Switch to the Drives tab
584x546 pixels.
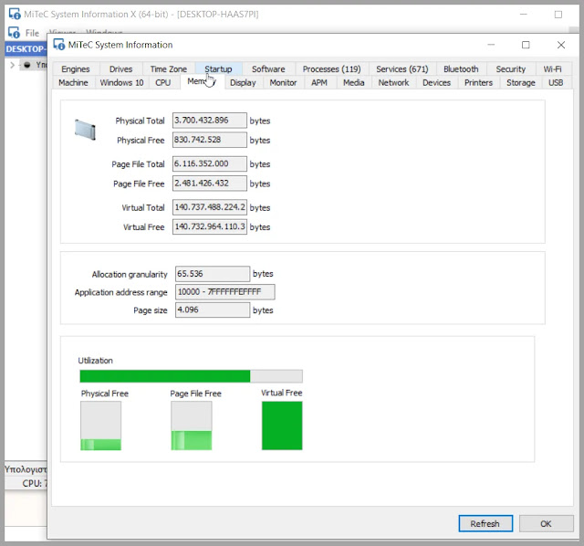point(120,69)
